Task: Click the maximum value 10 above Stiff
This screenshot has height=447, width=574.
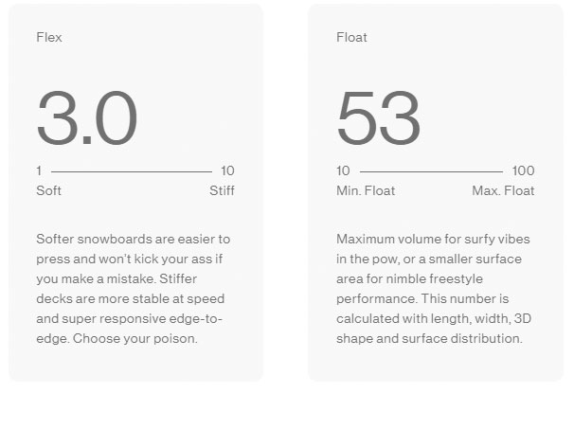Action: (227, 171)
